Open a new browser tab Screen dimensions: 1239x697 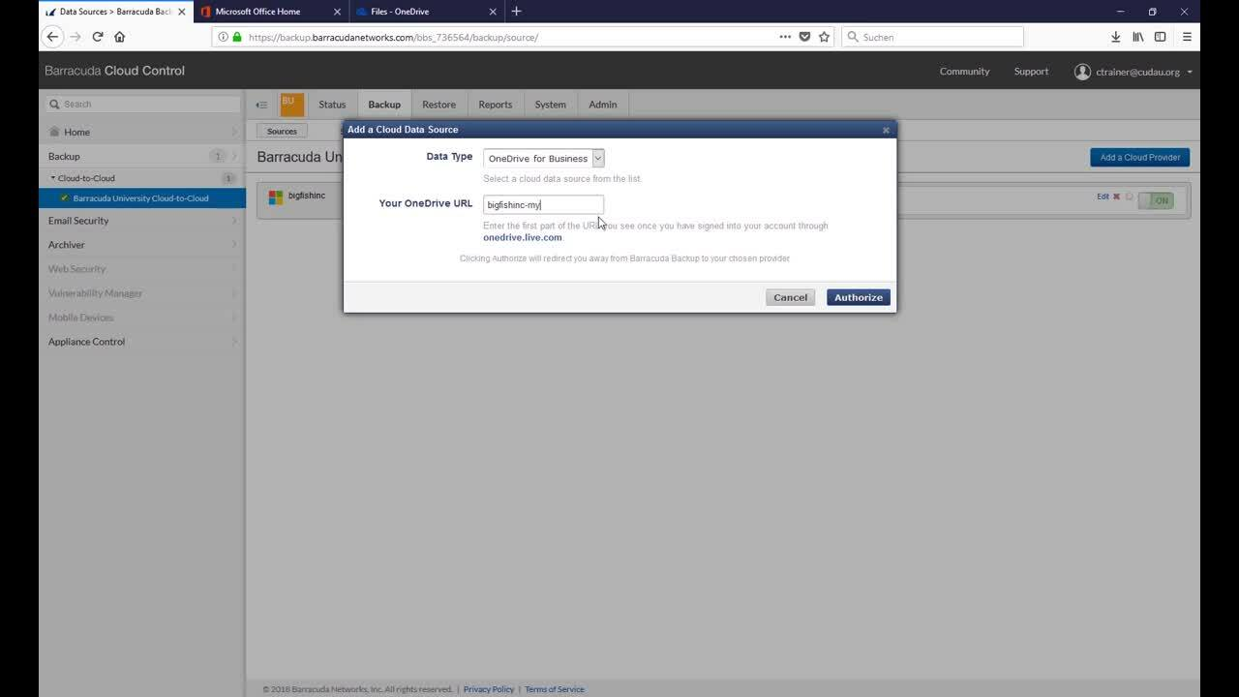(x=516, y=12)
